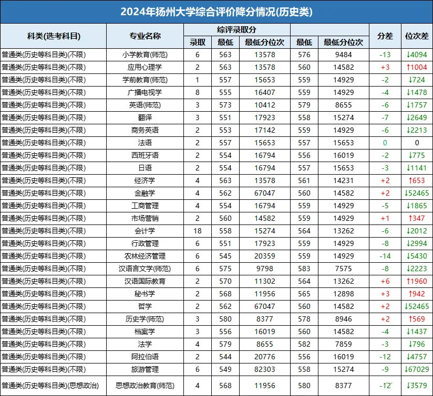Select the rank value "82303"
This screenshot has height=396, width=433.
pyautogui.click(x=264, y=369)
